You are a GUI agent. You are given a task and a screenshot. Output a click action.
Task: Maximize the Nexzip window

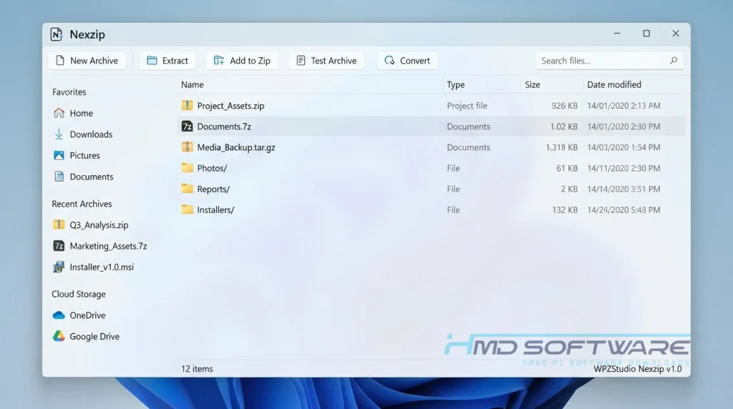(646, 34)
